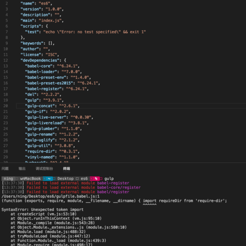Click the "devDependencies" key in editor
This screenshot has height=246, width=246.
(40, 60)
